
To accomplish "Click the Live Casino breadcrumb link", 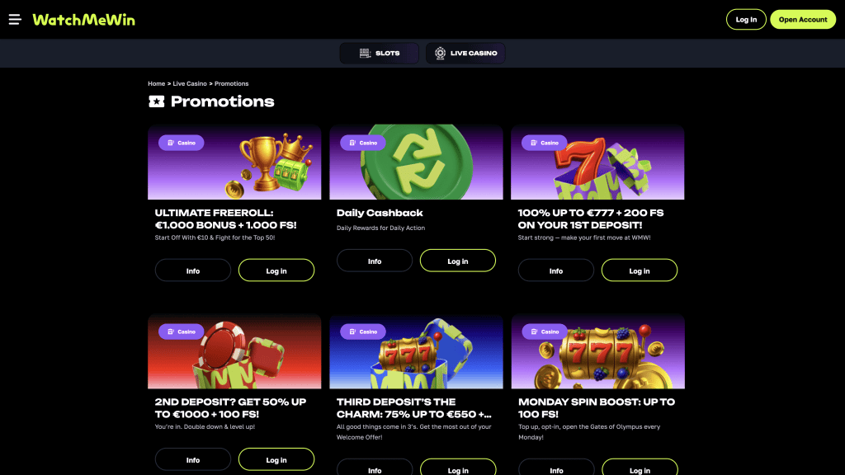I will point(190,83).
